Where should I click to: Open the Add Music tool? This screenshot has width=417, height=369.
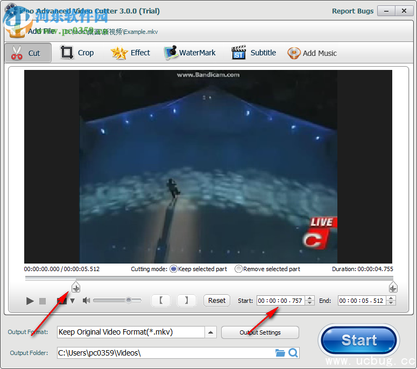tap(312, 53)
